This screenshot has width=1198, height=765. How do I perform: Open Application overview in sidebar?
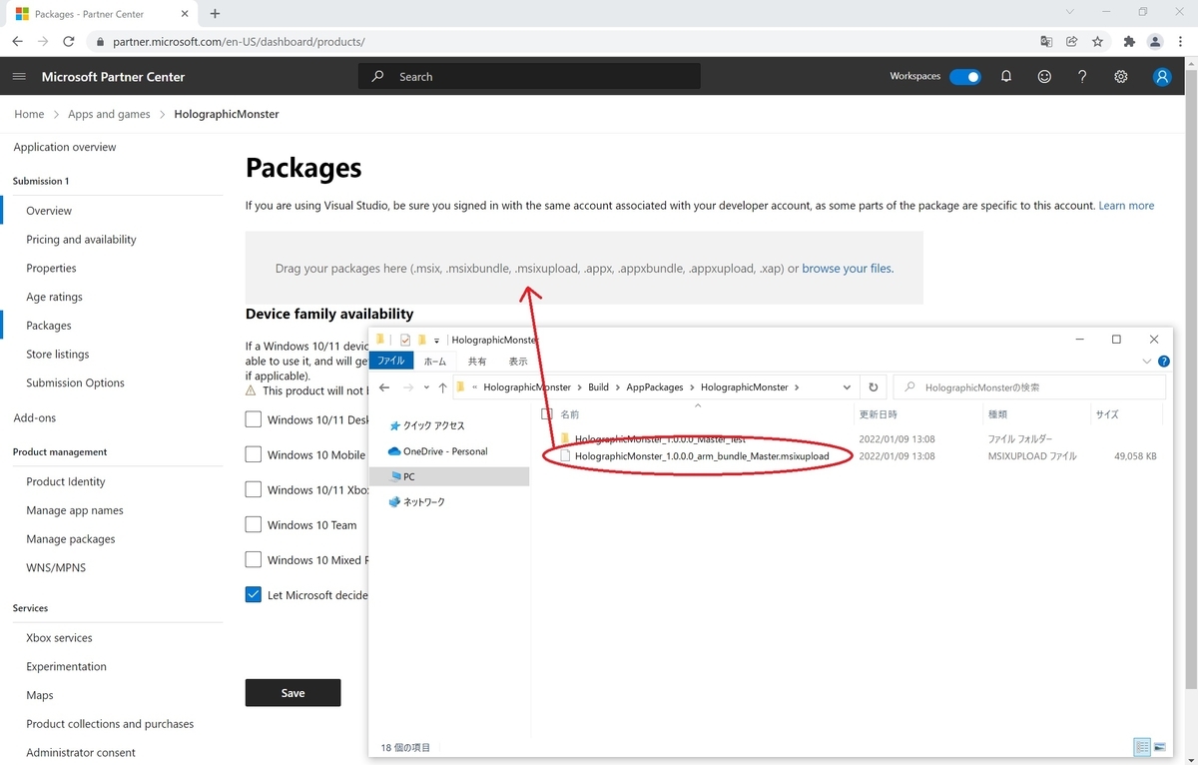click(x=65, y=147)
